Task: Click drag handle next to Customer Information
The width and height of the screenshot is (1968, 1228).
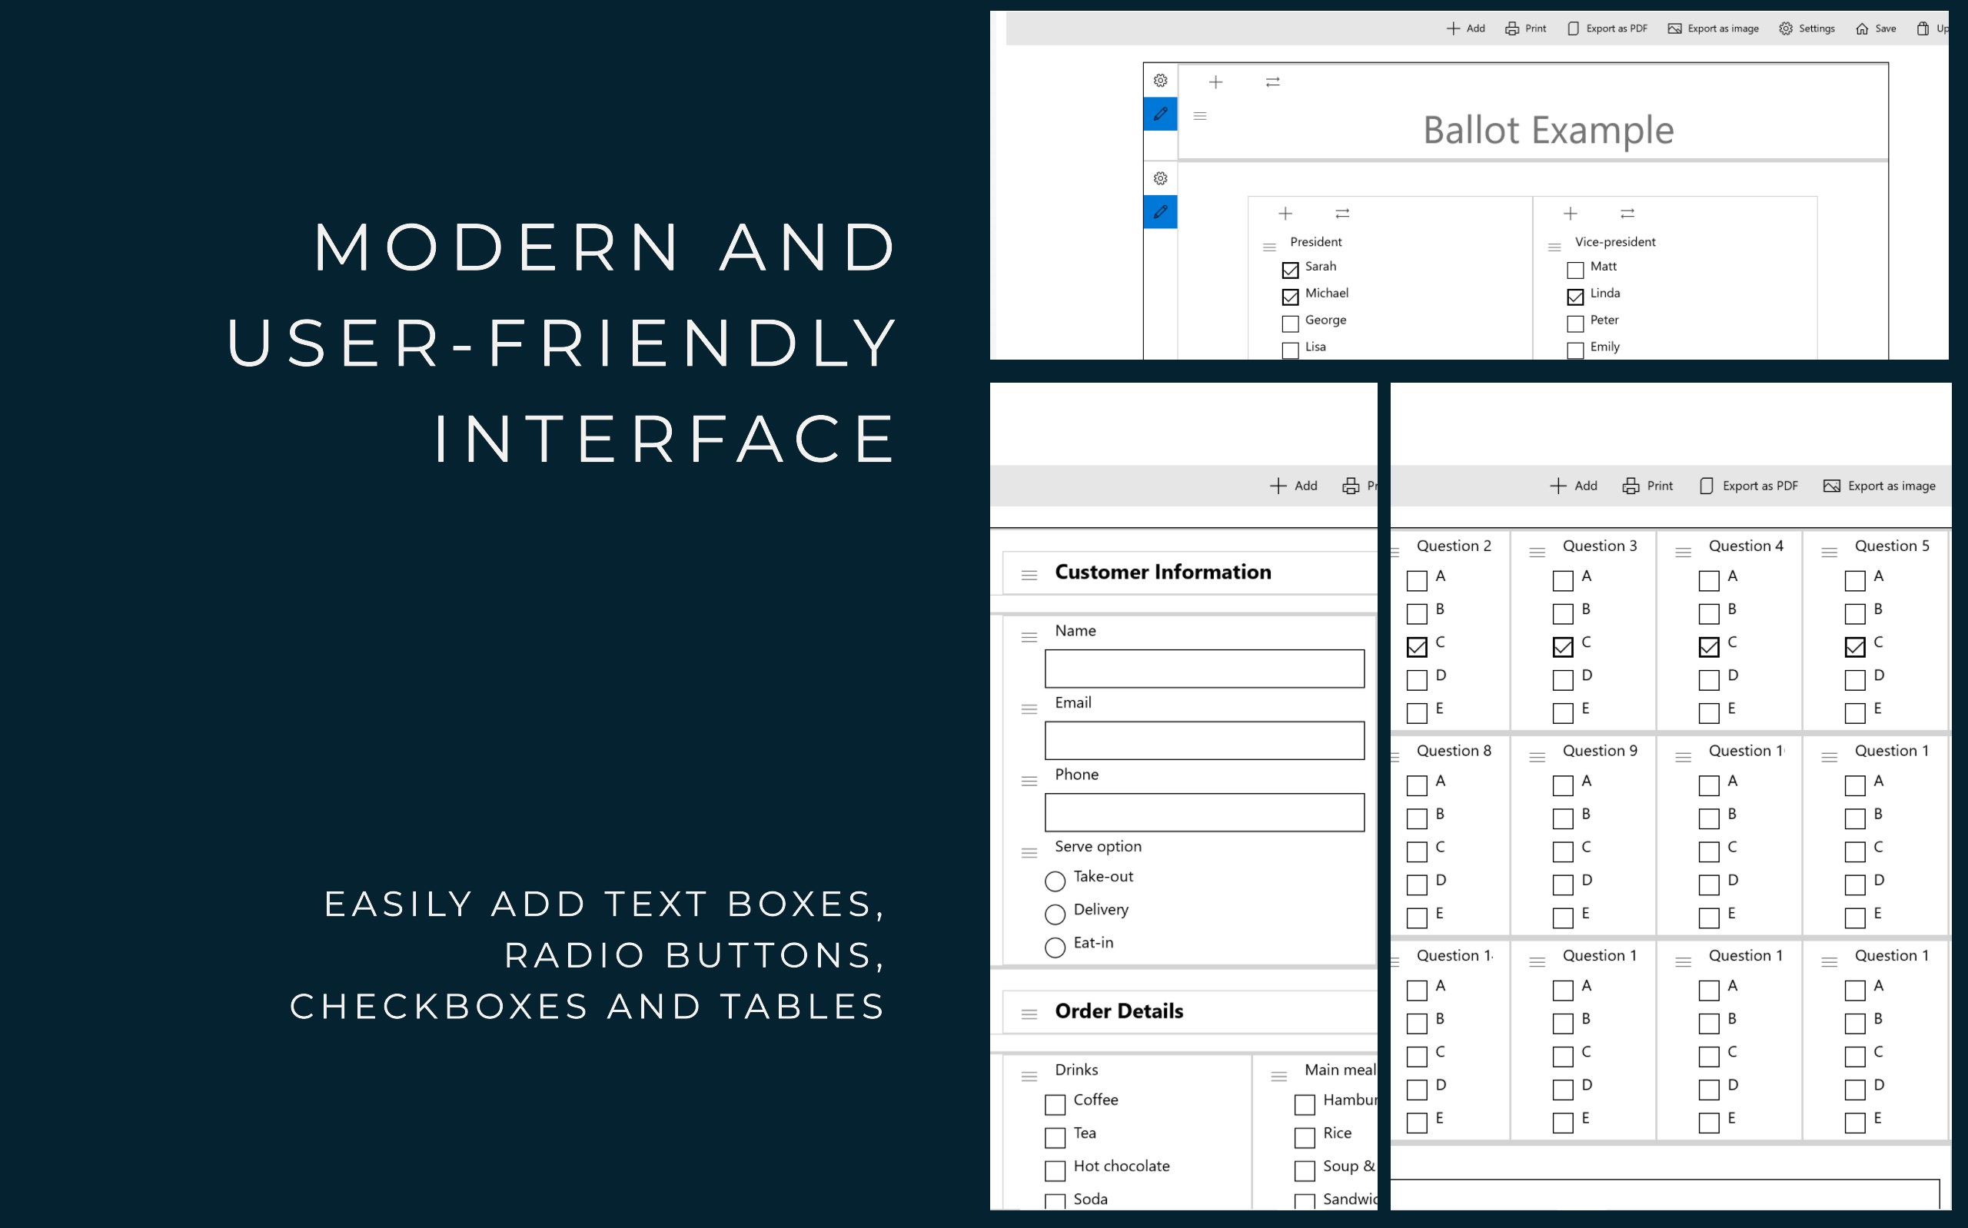Action: tap(1029, 575)
